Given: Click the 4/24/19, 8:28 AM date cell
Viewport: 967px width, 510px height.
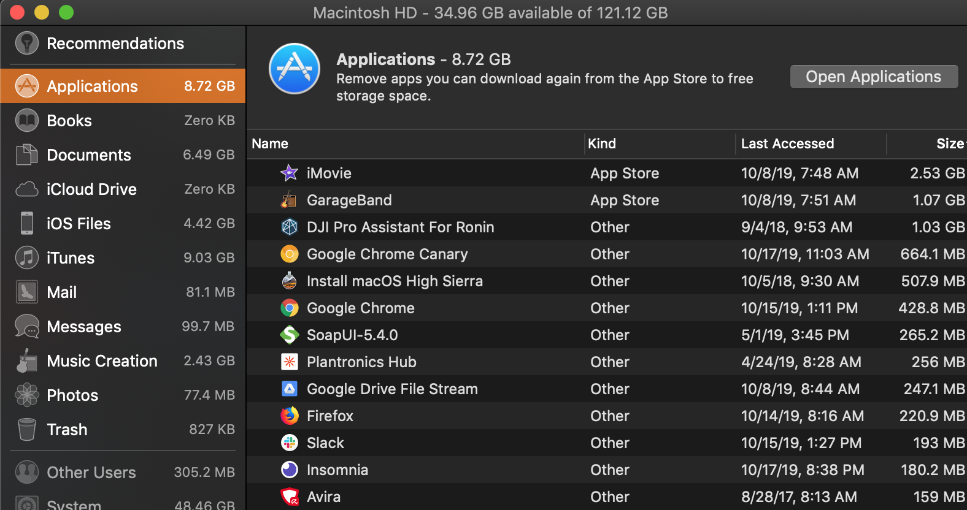Looking at the screenshot, I should point(801,362).
